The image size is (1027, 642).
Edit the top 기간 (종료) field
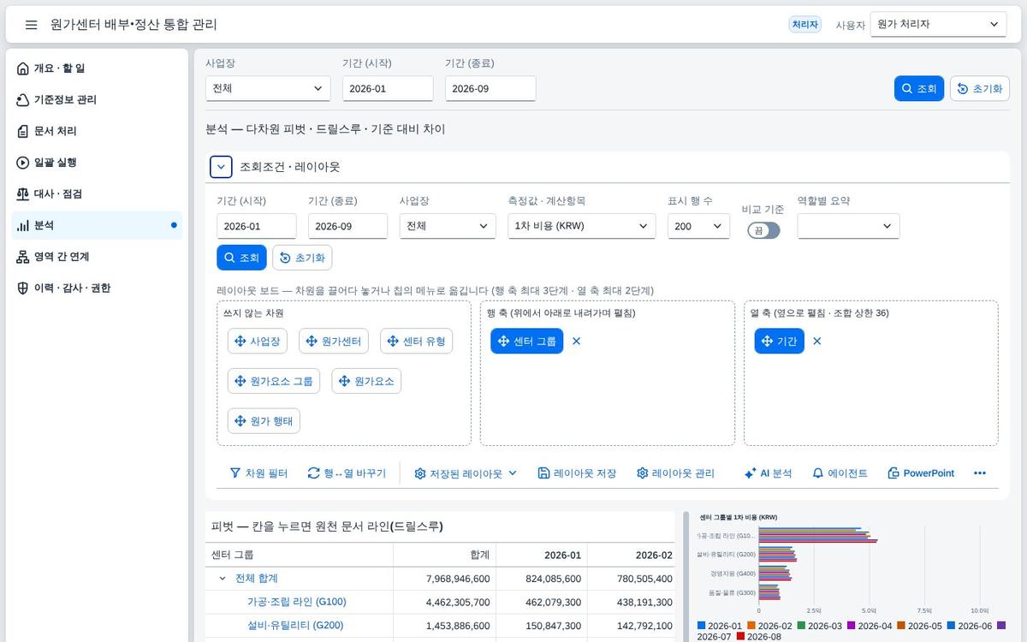[490, 88]
